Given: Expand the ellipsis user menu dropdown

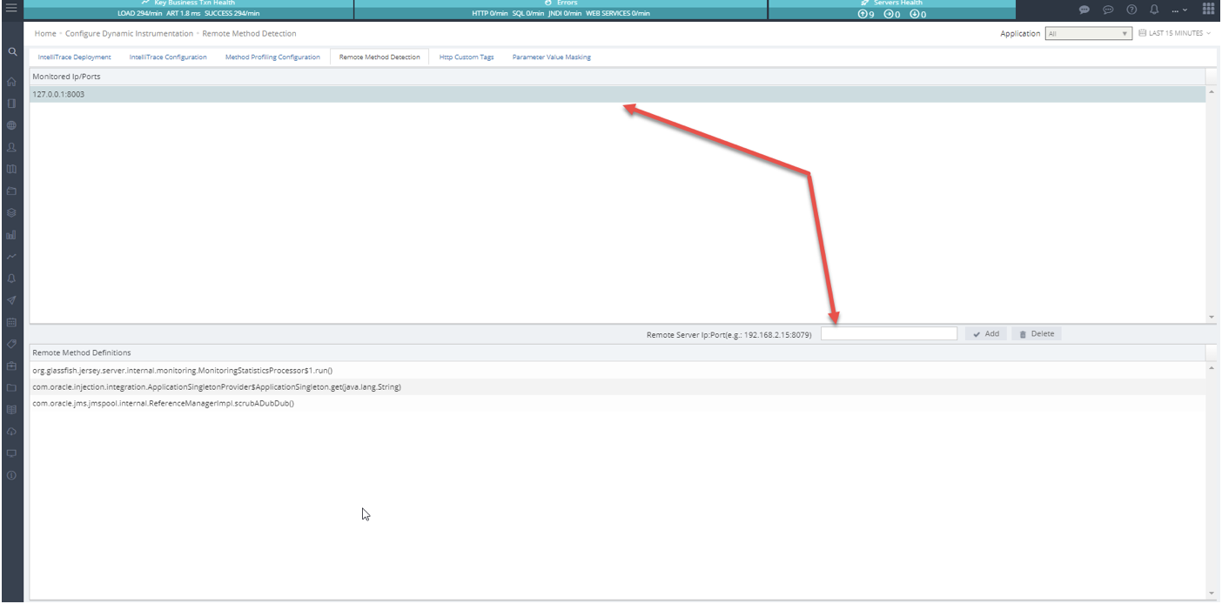Looking at the screenshot, I should pyautogui.click(x=1179, y=10).
